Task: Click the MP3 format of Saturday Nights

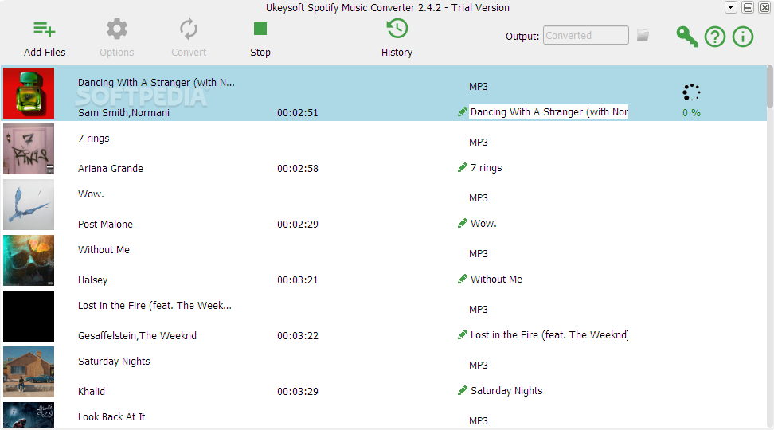Action: [479, 365]
